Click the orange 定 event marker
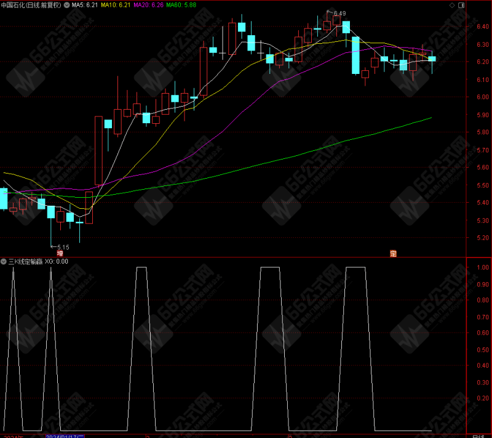 (393, 253)
